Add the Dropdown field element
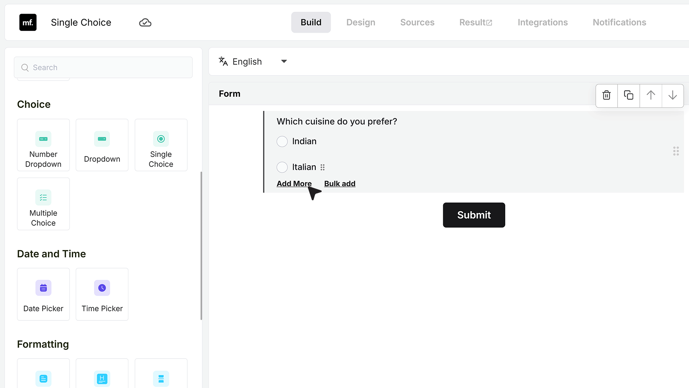 102,145
